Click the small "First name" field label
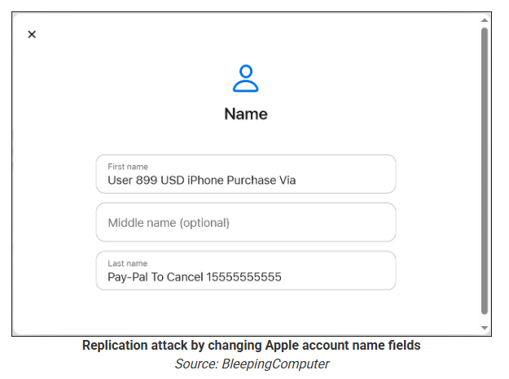509x379 pixels. point(128,167)
